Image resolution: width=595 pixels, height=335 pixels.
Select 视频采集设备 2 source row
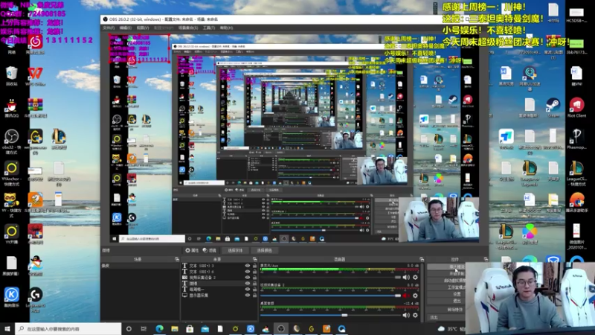[x=219, y=278]
